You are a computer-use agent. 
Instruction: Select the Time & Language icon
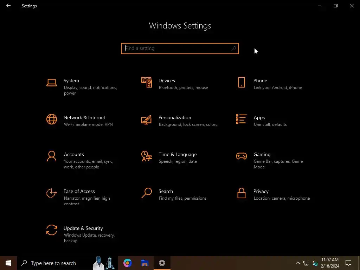(147, 156)
